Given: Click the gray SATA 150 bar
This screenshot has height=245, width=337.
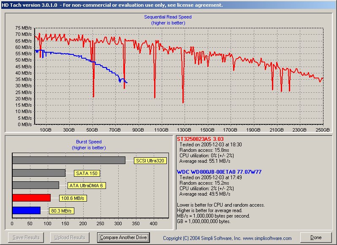Looking at the screenshot, I should [x=39, y=173].
